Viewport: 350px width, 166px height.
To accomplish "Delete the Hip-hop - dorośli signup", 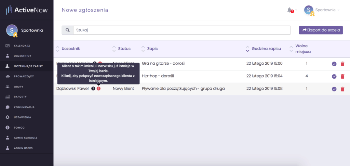I will (x=342, y=77).
